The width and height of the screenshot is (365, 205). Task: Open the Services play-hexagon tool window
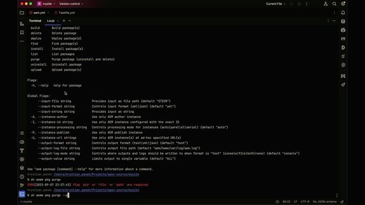click(22, 159)
